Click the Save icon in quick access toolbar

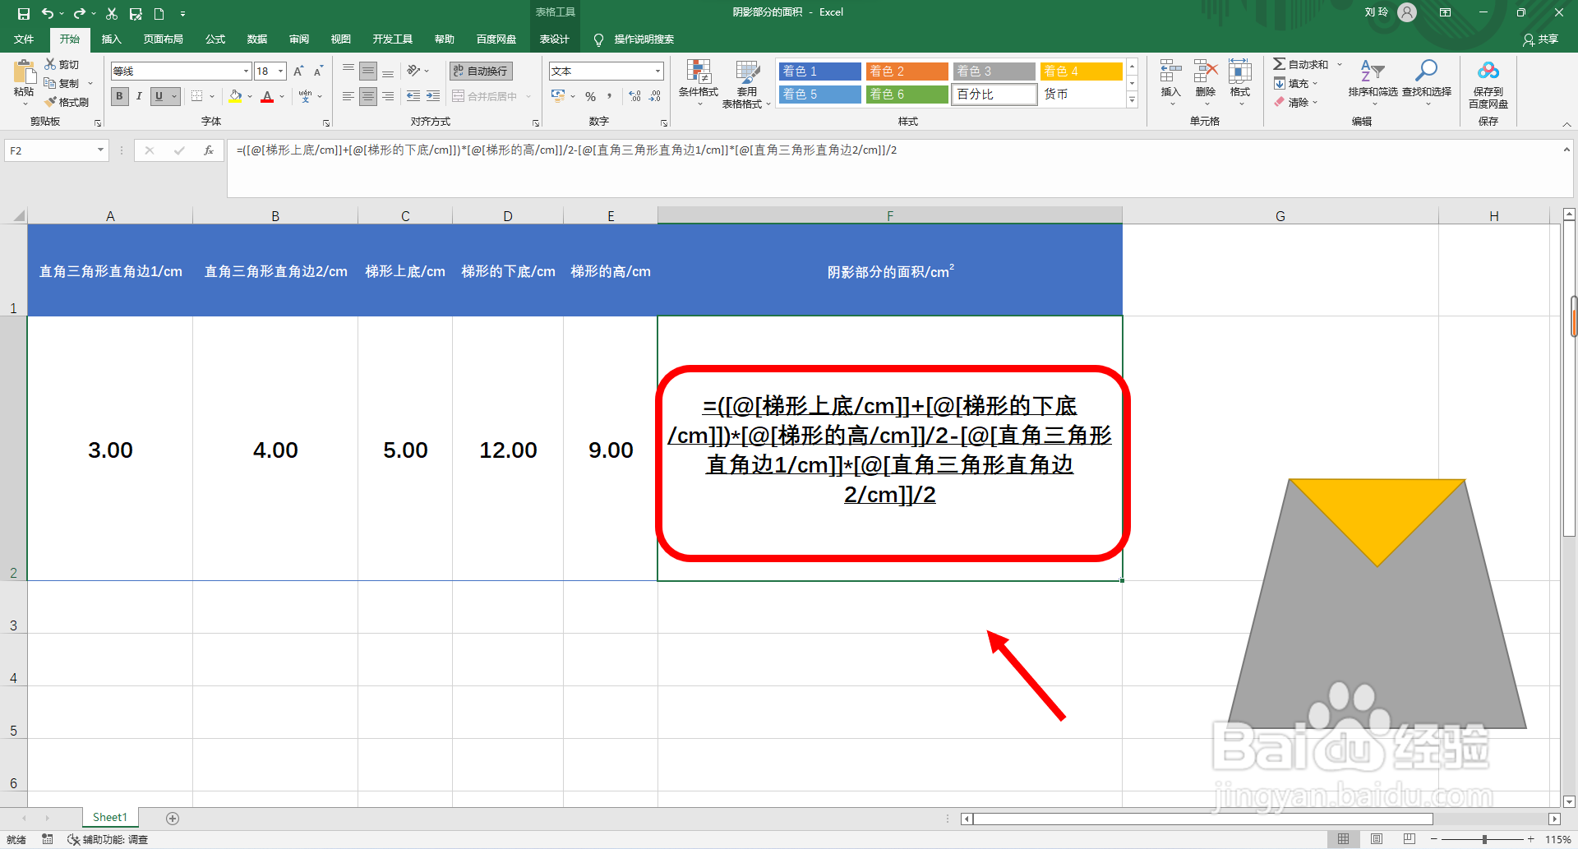[x=24, y=13]
